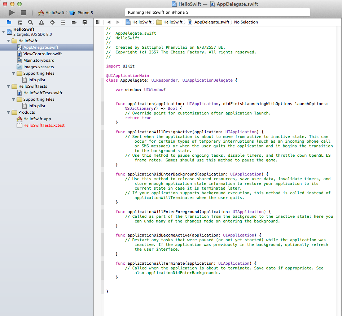The height and width of the screenshot is (316, 342).
Task: Show the Symbol navigator
Action: 20,22
